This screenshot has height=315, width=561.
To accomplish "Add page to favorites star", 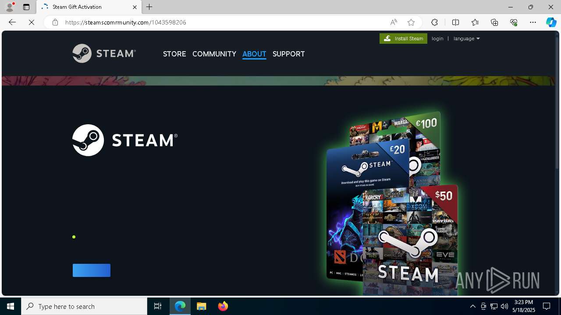I will click(x=411, y=22).
